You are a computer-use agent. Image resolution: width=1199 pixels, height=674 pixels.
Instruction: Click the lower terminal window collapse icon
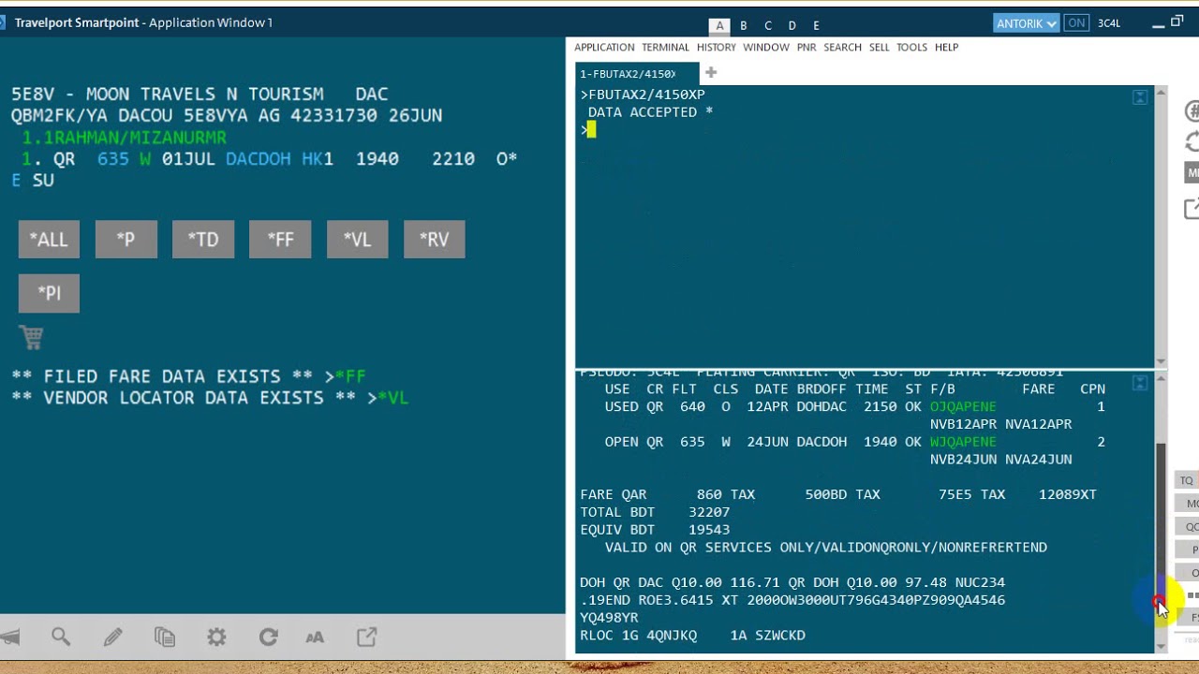tap(1140, 383)
